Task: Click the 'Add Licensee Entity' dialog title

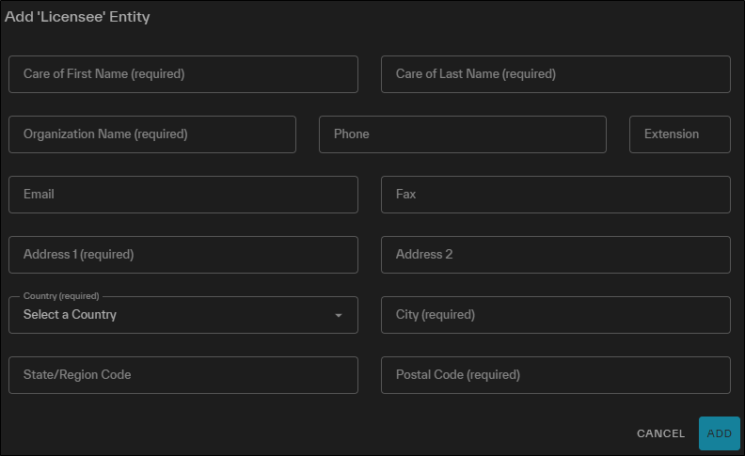Action: (x=77, y=17)
